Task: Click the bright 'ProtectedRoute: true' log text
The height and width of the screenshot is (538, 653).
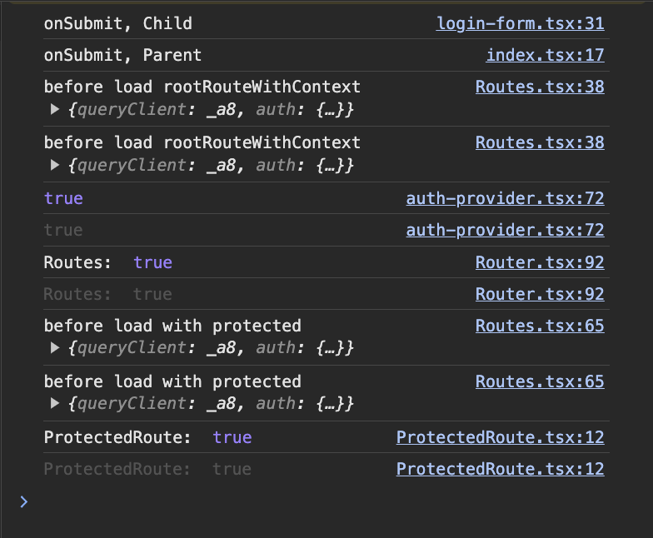Action: [147, 437]
